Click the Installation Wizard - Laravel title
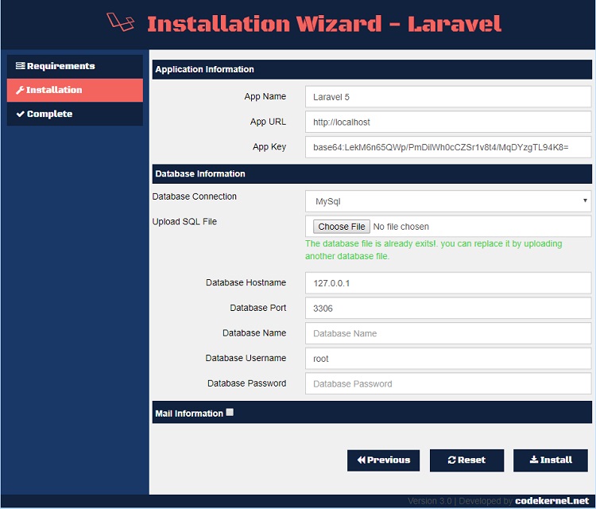This screenshot has height=509, width=596. click(324, 24)
